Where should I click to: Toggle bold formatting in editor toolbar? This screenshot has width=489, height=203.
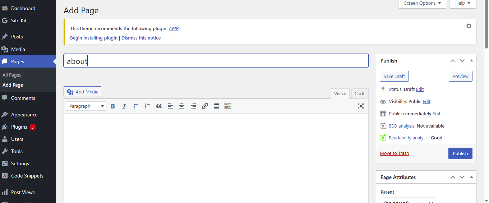click(x=113, y=106)
